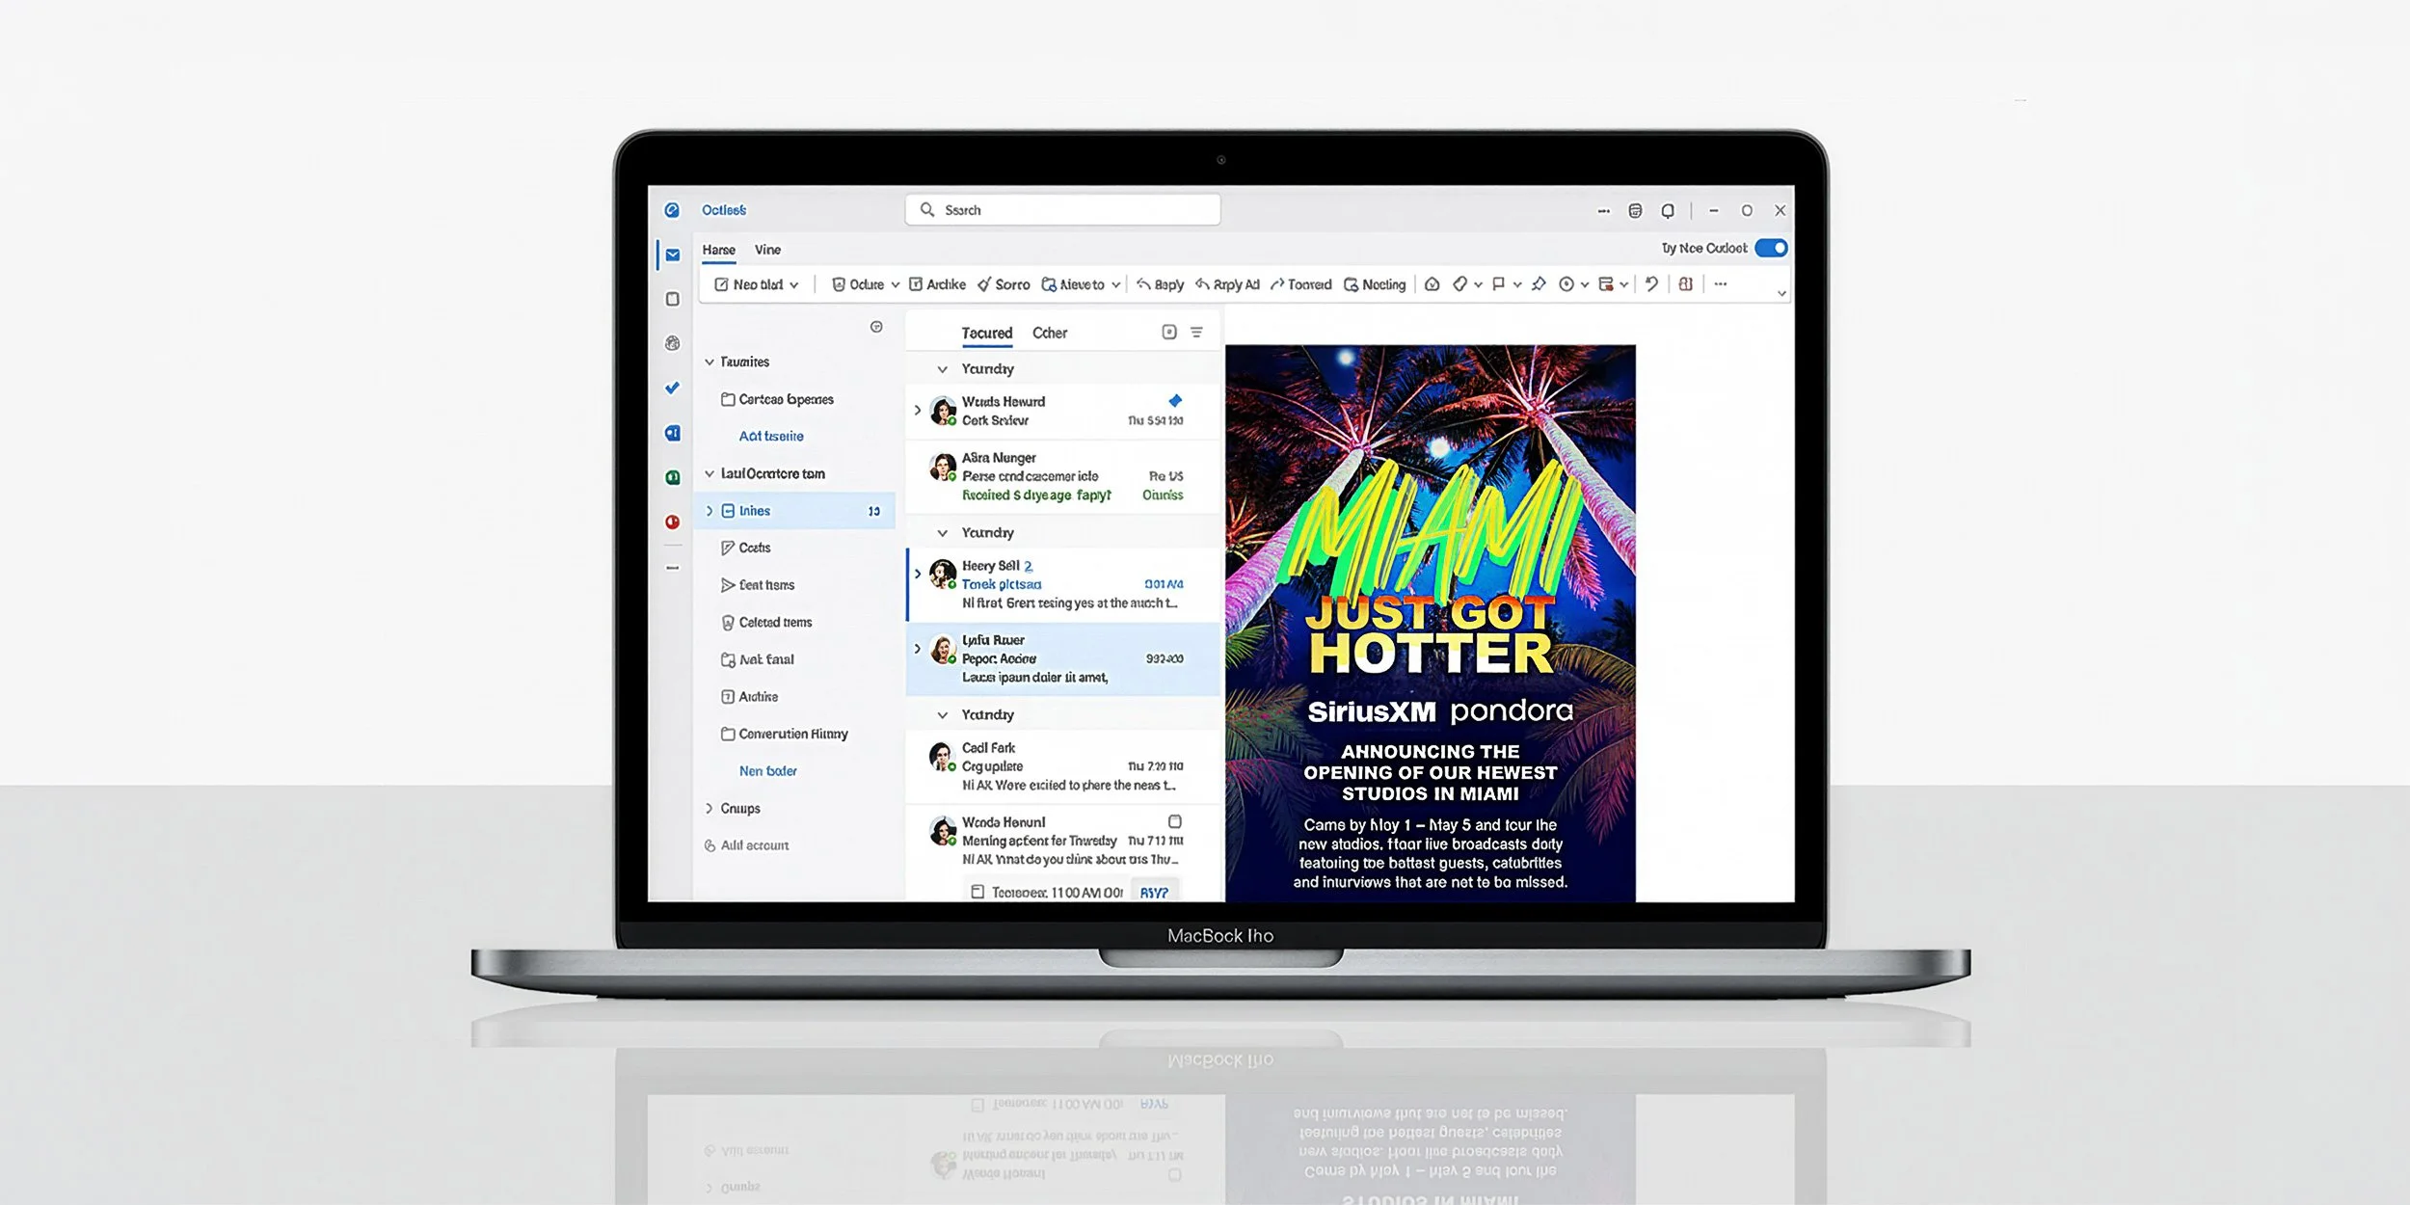Click the clock snooze icon in the ribbon
This screenshot has width=2410, height=1205.
pyautogui.click(x=1566, y=284)
